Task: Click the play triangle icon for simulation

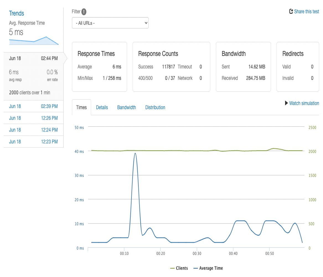Action: pos(286,103)
